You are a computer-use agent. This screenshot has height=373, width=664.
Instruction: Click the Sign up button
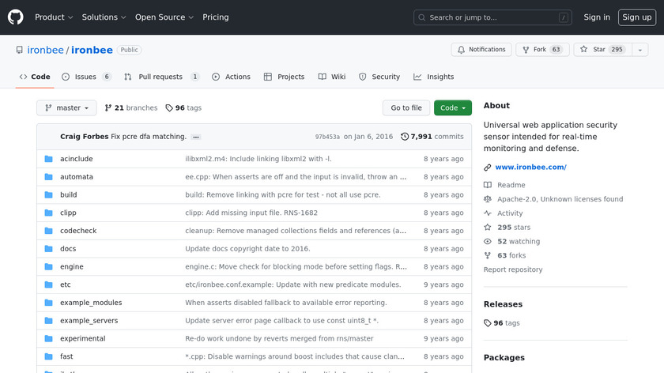[637, 17]
